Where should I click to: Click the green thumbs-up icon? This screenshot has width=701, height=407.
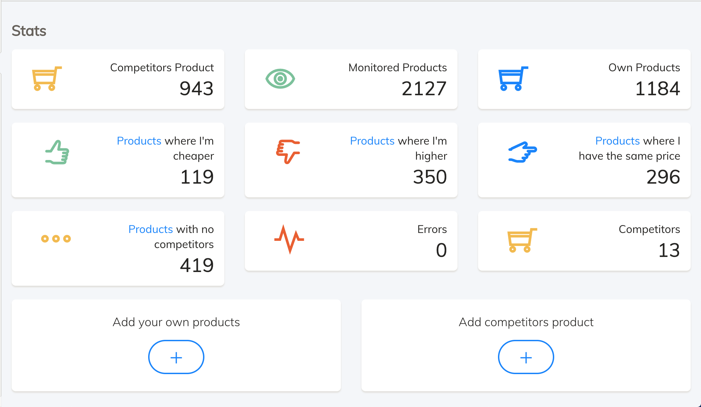[57, 152]
